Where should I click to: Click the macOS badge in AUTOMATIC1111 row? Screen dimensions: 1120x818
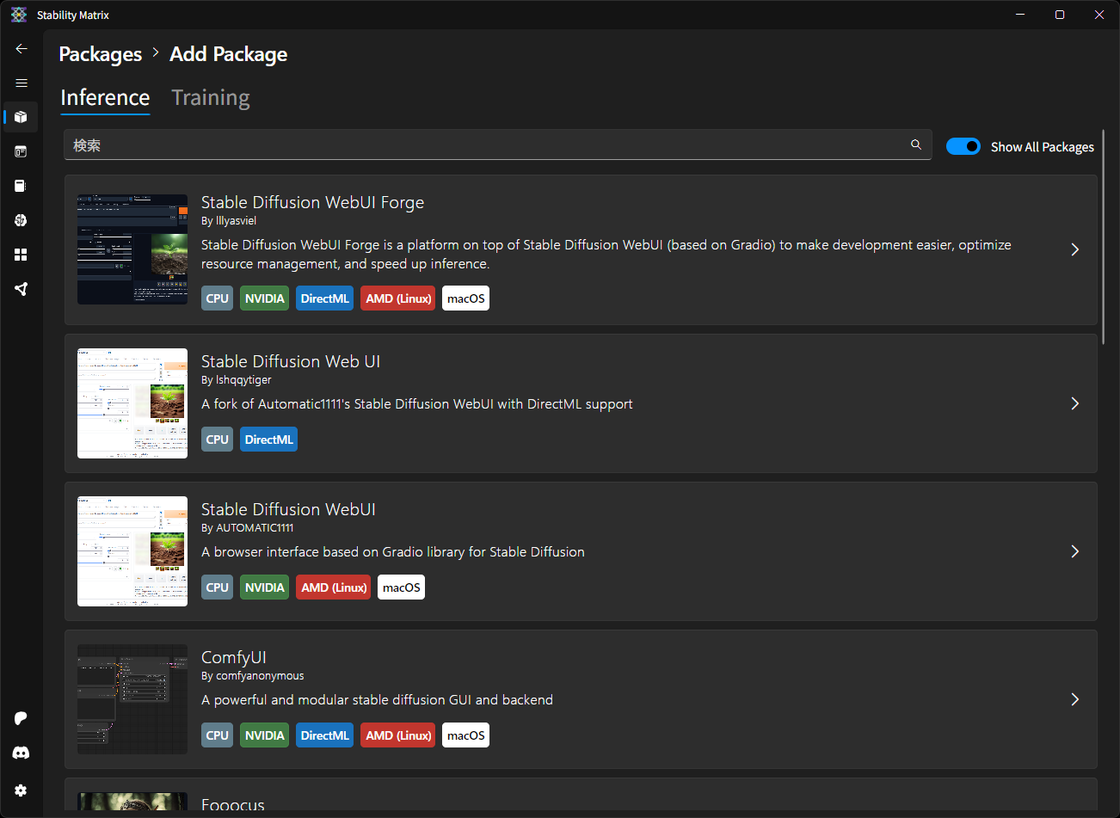click(401, 587)
